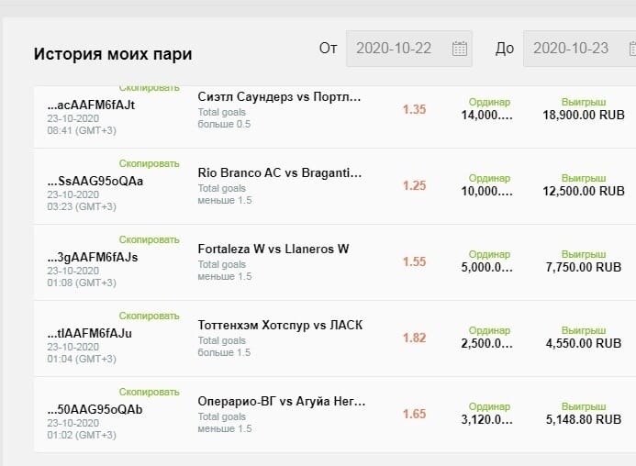Click 'меньше 1.5' selection in Операрио-ВГ row

coord(225,428)
